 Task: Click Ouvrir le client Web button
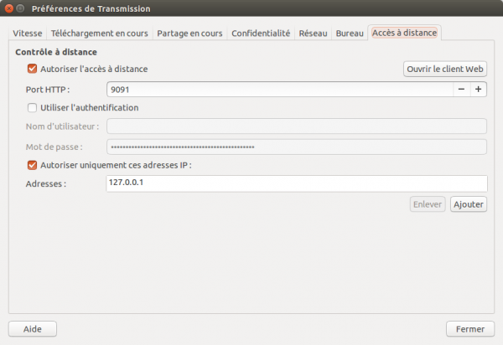click(x=445, y=69)
